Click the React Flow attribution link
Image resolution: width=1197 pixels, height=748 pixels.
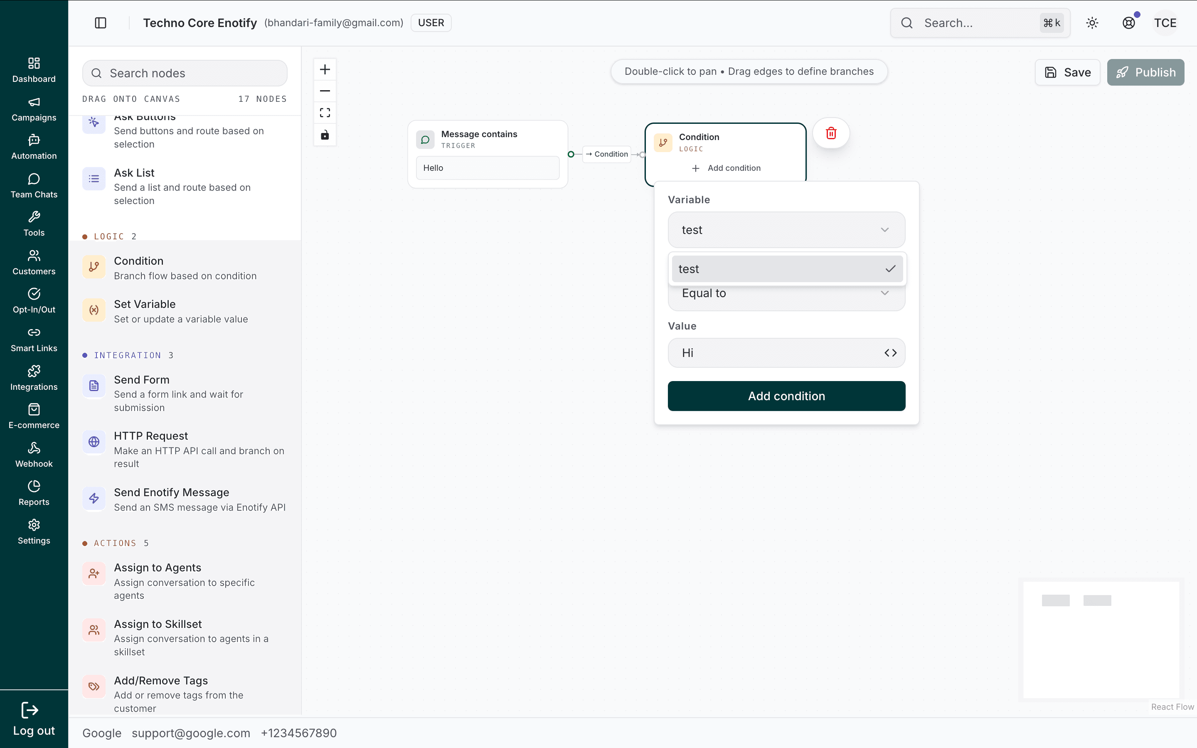[x=1172, y=706]
